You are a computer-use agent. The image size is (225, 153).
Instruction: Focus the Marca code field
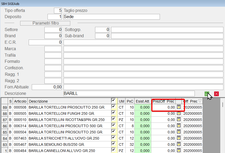[x=53, y=49]
